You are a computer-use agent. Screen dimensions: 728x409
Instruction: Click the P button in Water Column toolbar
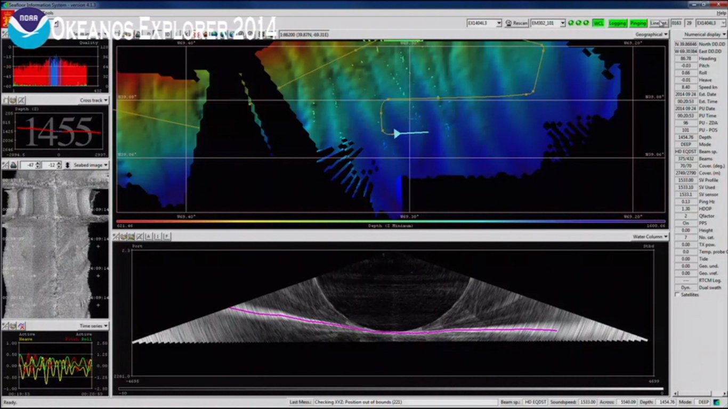[x=167, y=236]
